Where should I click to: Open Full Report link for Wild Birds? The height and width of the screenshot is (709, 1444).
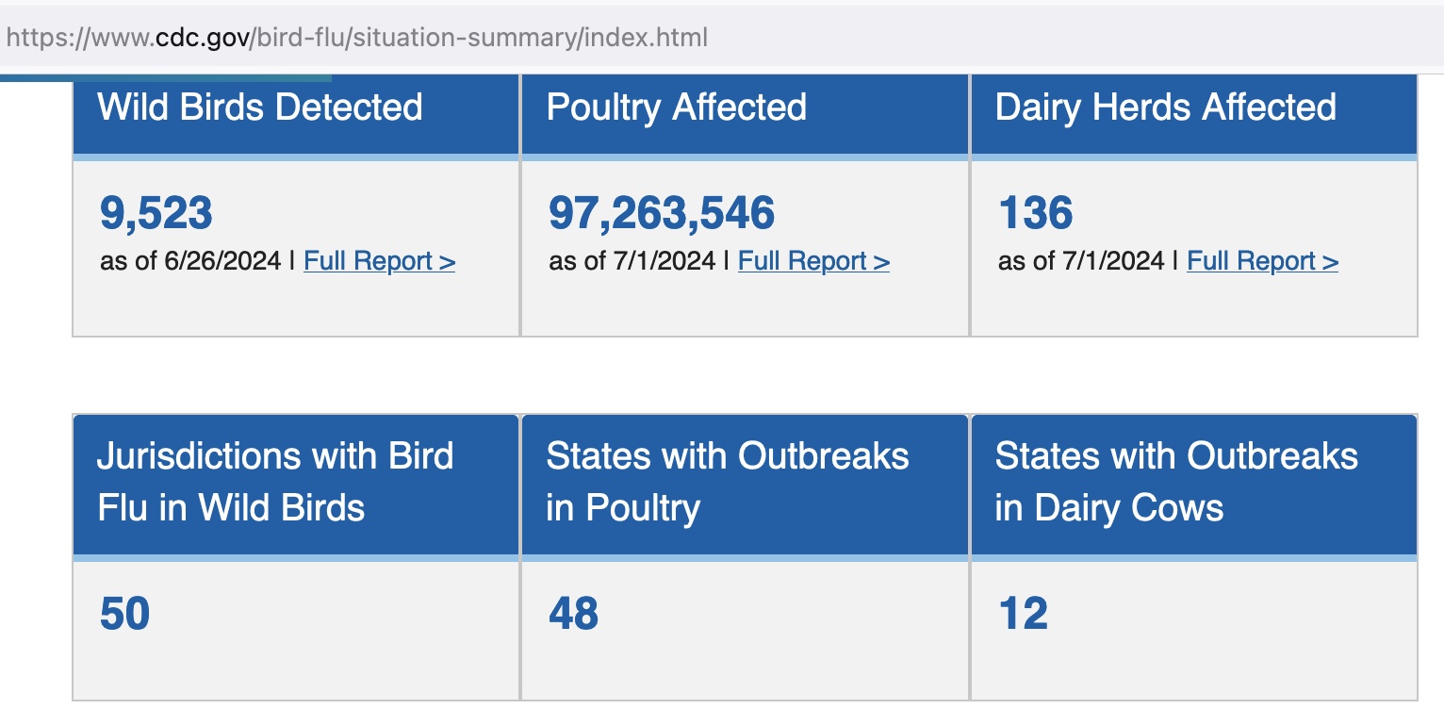point(379,261)
